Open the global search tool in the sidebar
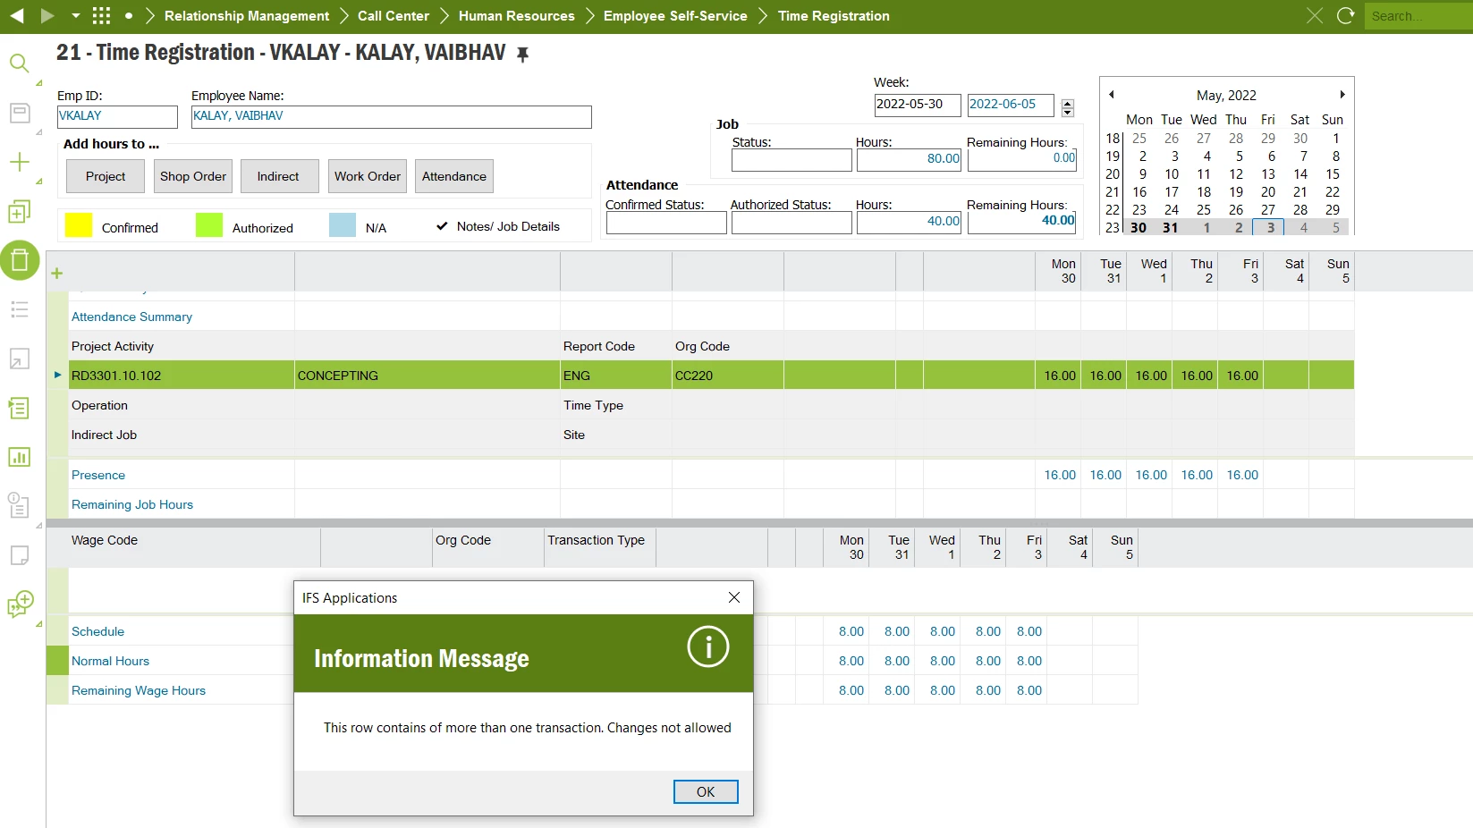Viewport: 1473px width, 828px height. click(19, 63)
